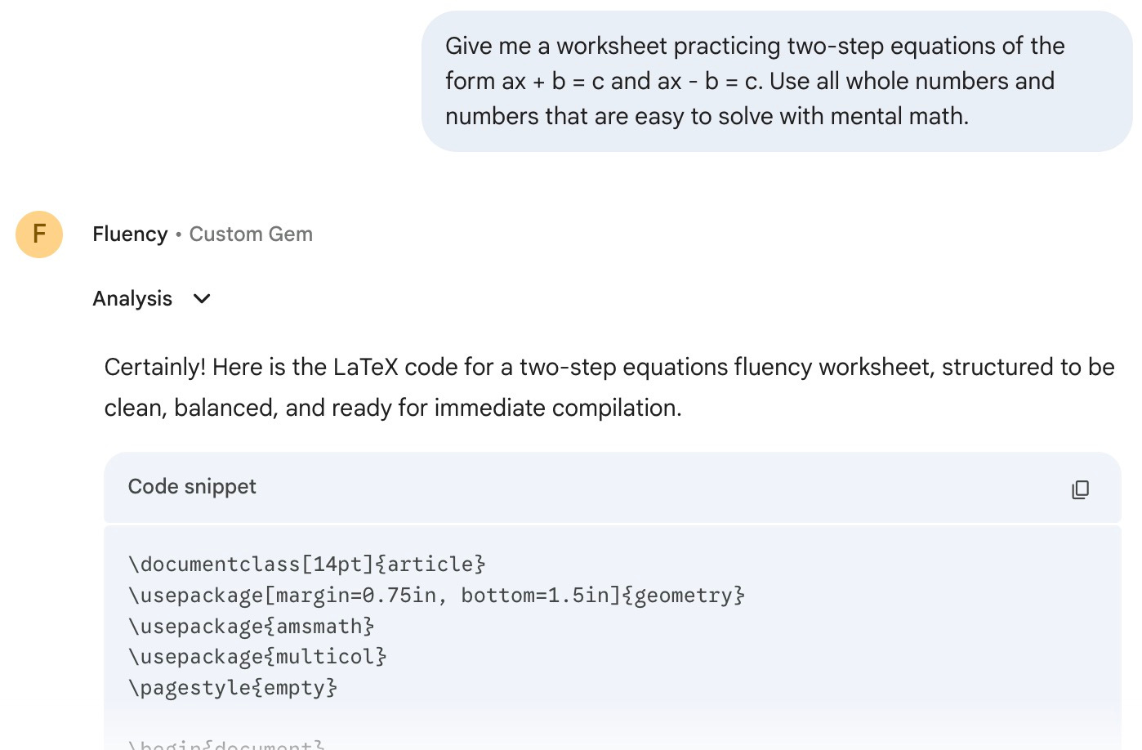Click the geometry usepackage line
This screenshot has width=1142, height=750.
pyautogui.click(x=436, y=596)
